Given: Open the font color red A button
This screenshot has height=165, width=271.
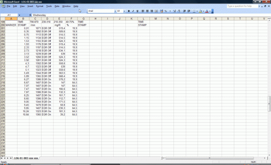Looking at the screenshot, I should click(x=207, y=11).
